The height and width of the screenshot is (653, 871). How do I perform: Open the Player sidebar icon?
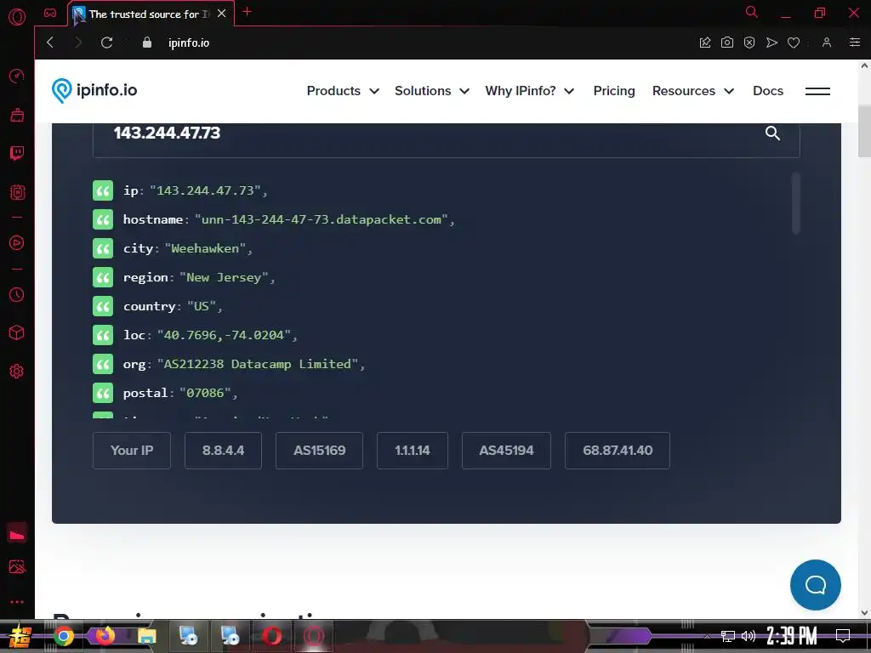(17, 242)
